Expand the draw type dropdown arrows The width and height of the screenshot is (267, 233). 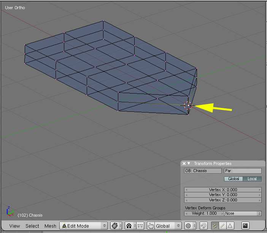pyautogui.click(x=121, y=226)
